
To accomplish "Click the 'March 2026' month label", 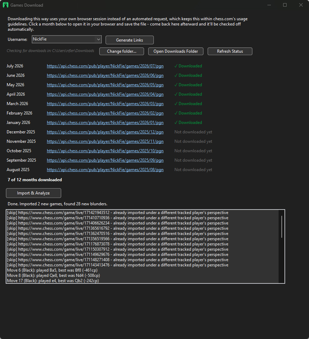I will pos(17,104).
